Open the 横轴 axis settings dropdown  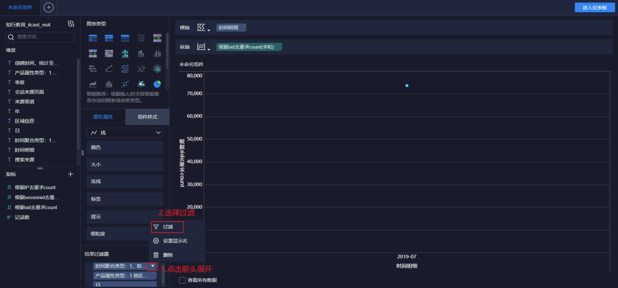pos(203,28)
